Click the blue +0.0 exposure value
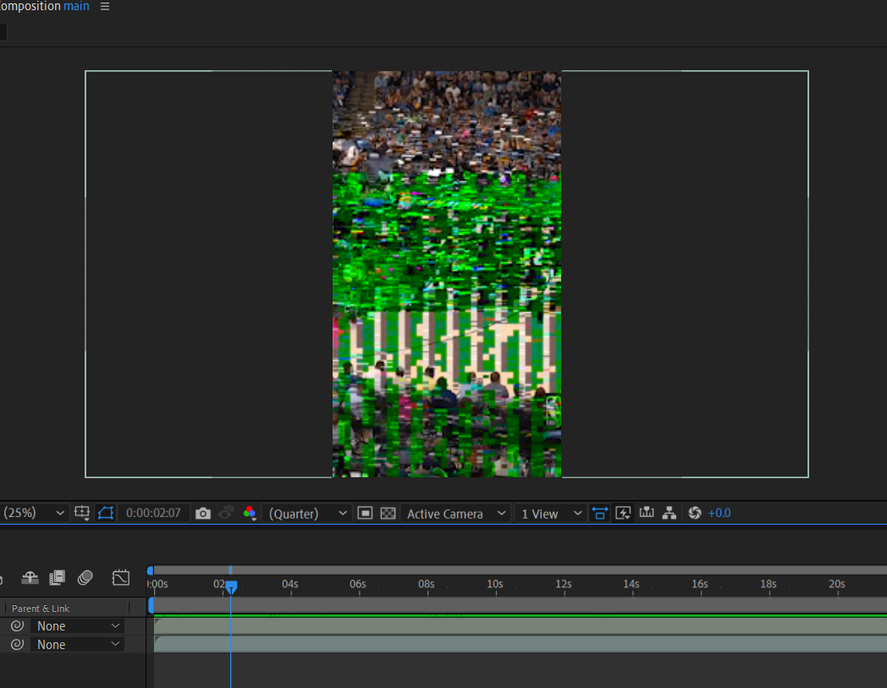This screenshot has width=887, height=688. pyautogui.click(x=719, y=513)
